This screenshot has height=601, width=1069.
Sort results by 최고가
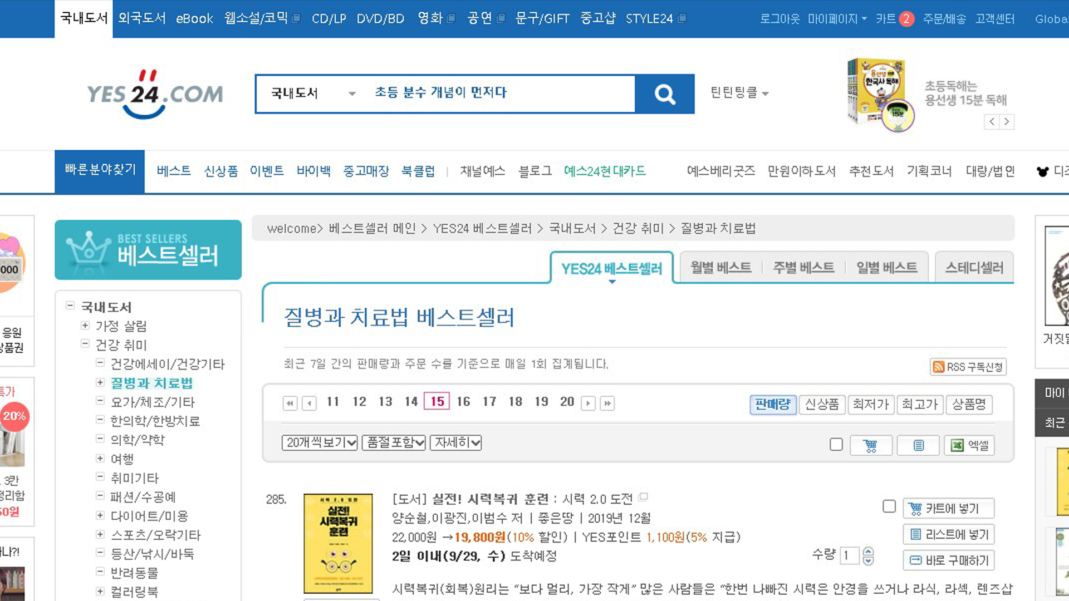920,405
